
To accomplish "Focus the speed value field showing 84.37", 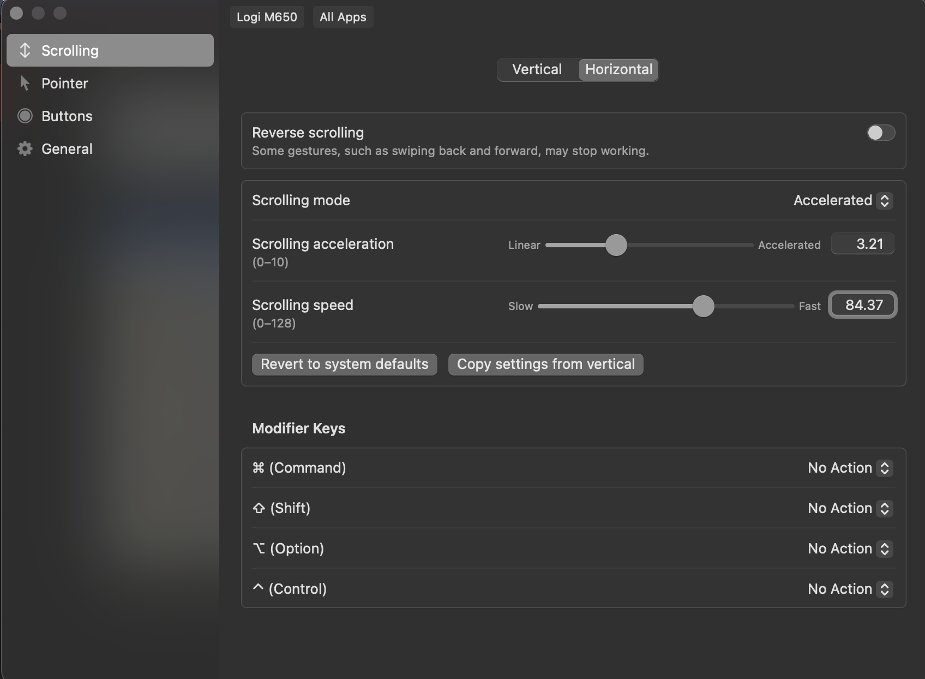I will pyautogui.click(x=863, y=305).
